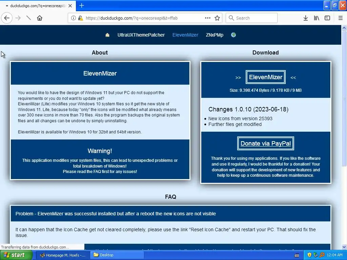Click the browser Search box
This screenshot has width=347, height=260.
[252, 18]
